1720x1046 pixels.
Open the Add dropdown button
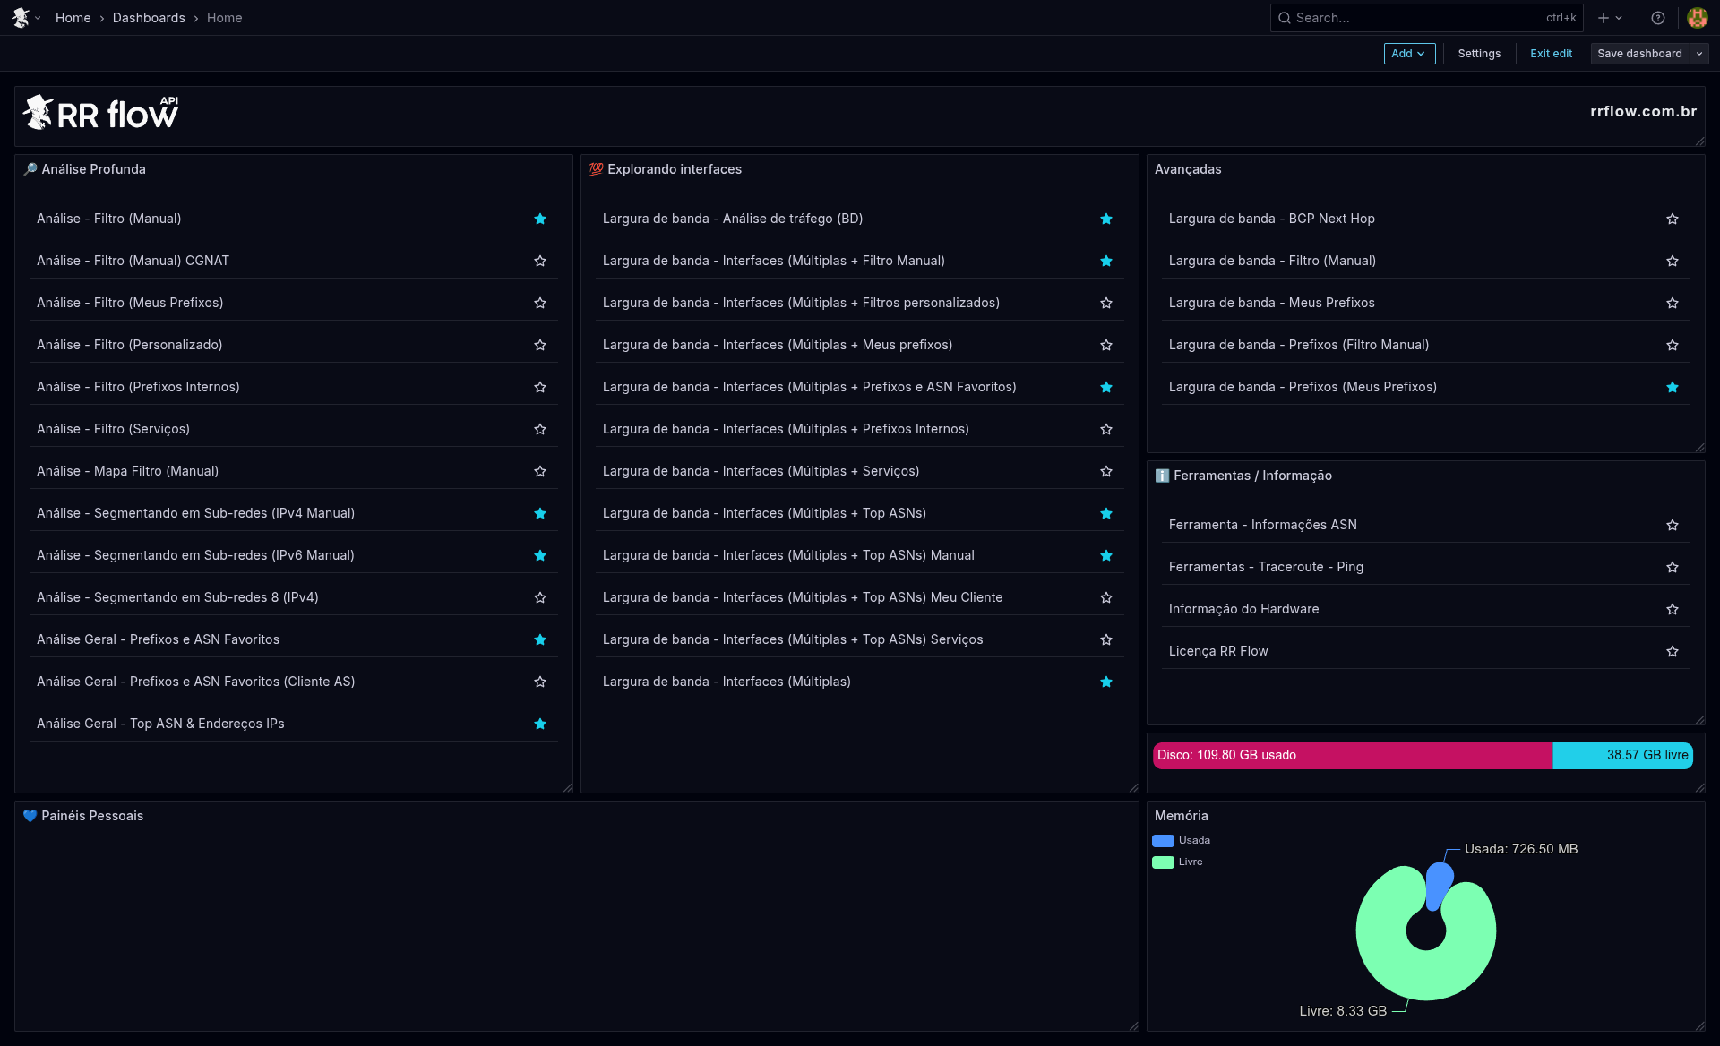tap(1409, 54)
